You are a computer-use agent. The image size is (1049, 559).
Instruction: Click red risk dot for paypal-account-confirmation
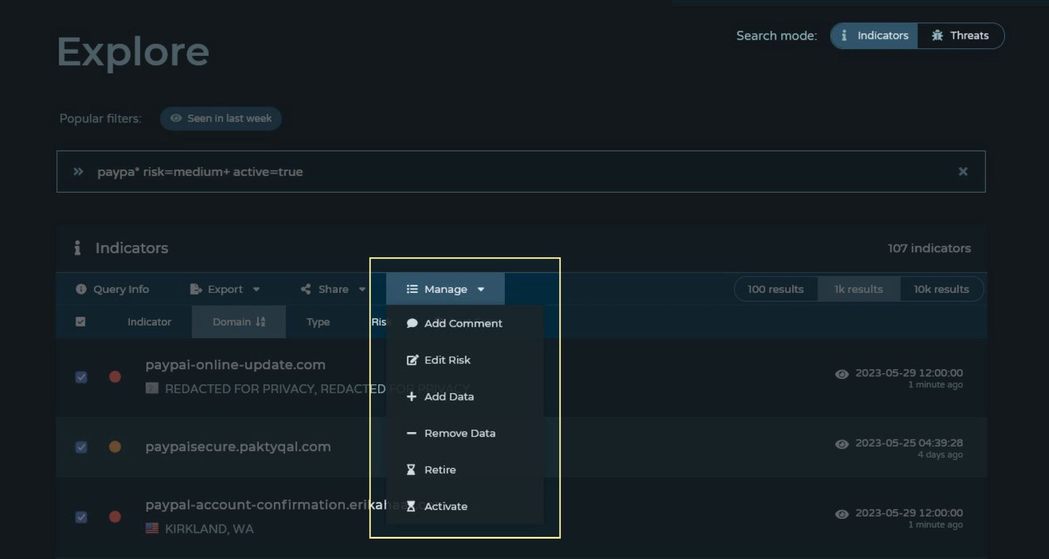pyautogui.click(x=115, y=516)
